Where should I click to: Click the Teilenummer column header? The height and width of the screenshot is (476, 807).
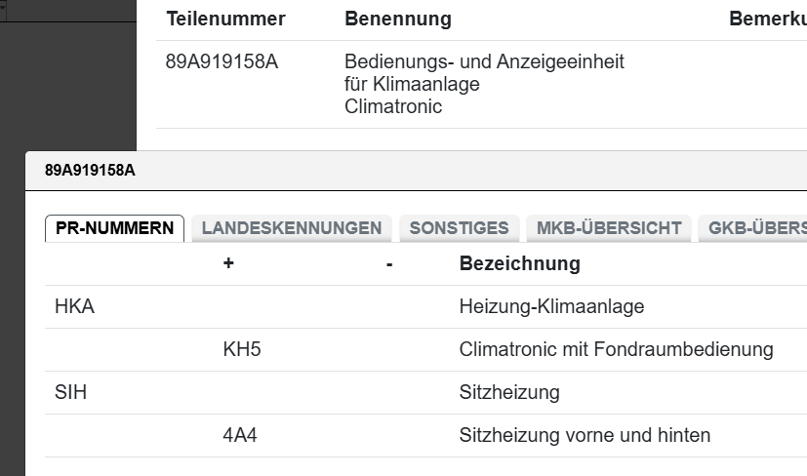[225, 20]
